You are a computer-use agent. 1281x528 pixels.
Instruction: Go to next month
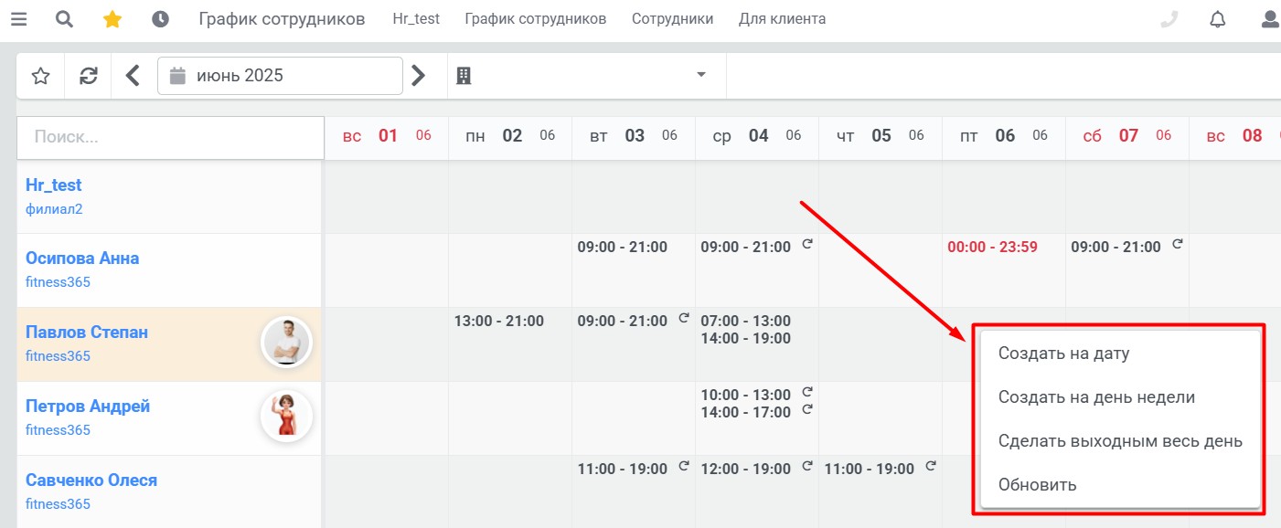pos(419,76)
